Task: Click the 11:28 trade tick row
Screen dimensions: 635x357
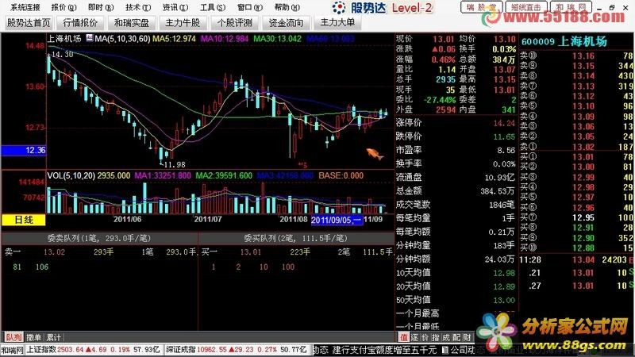Action: 577,259
